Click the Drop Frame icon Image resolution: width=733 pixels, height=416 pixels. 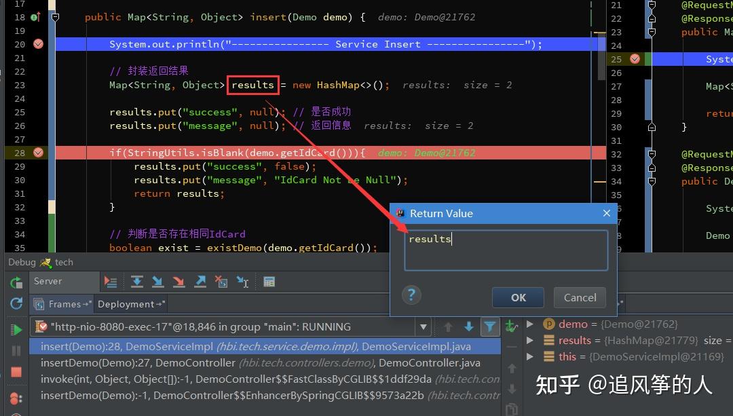coord(221,282)
